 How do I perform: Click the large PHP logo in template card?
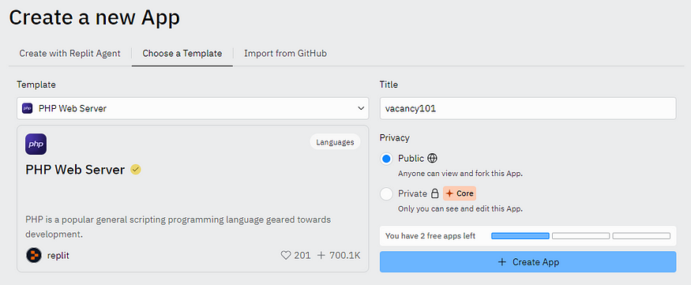(36, 144)
